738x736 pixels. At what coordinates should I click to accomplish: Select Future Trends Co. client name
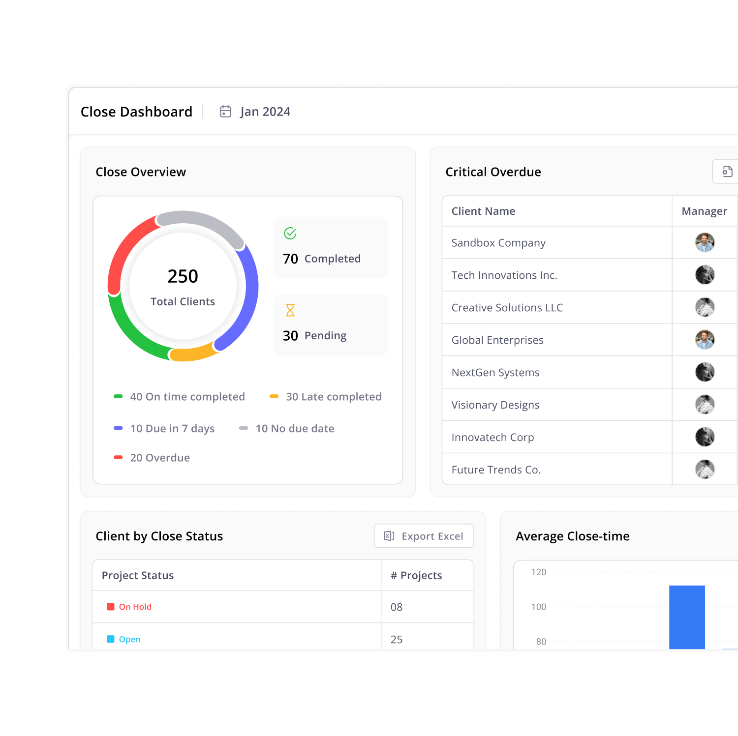496,470
